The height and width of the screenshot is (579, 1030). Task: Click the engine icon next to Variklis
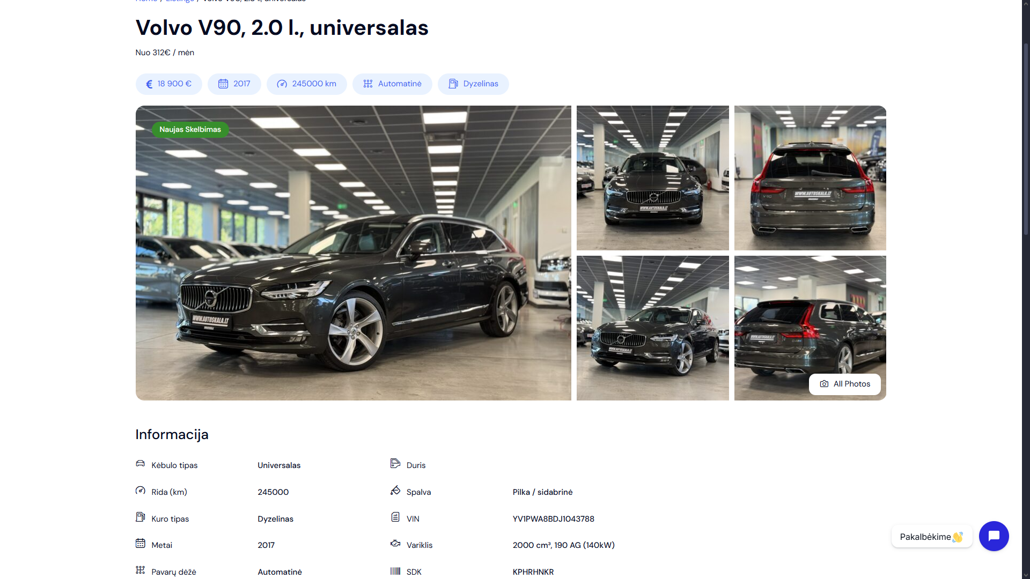point(395,544)
